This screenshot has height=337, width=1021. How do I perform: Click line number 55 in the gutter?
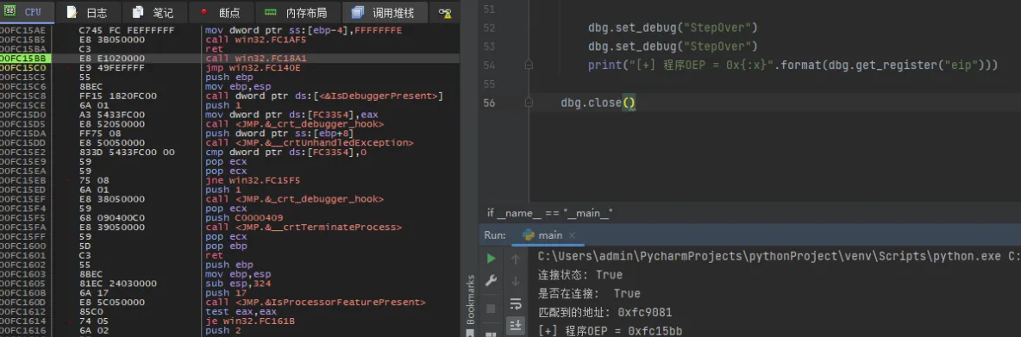coord(489,84)
